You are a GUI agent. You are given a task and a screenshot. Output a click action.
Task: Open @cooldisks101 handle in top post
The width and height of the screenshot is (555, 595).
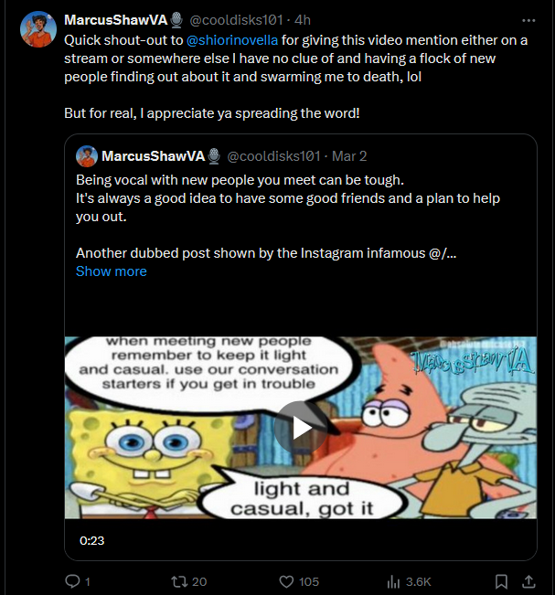click(x=236, y=20)
